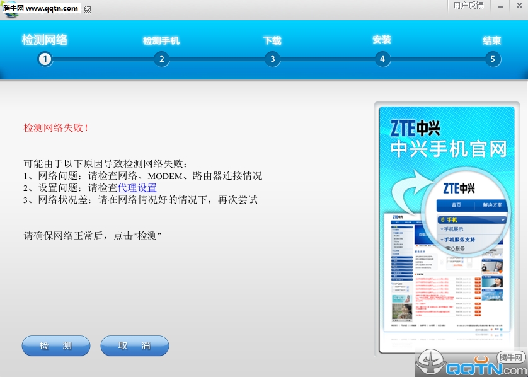The height and width of the screenshot is (377, 528).
Task: Select step 3 circle 下载
Action: point(272,59)
